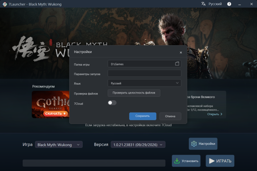
Task: Focus the Параметры запуска input field
Action: (x=145, y=73)
